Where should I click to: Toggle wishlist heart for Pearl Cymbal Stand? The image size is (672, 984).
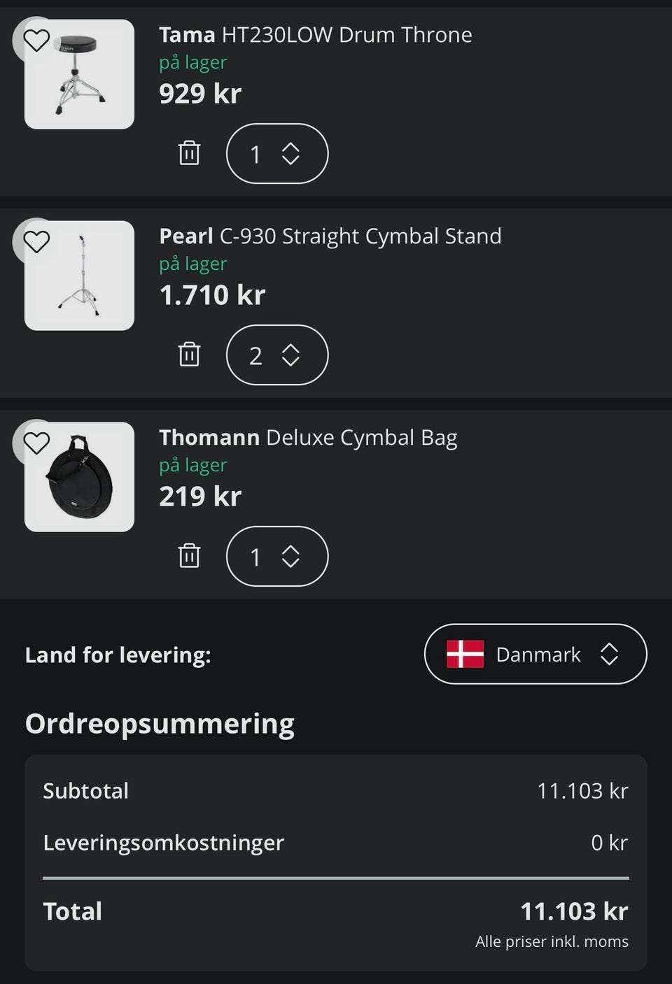point(36,242)
